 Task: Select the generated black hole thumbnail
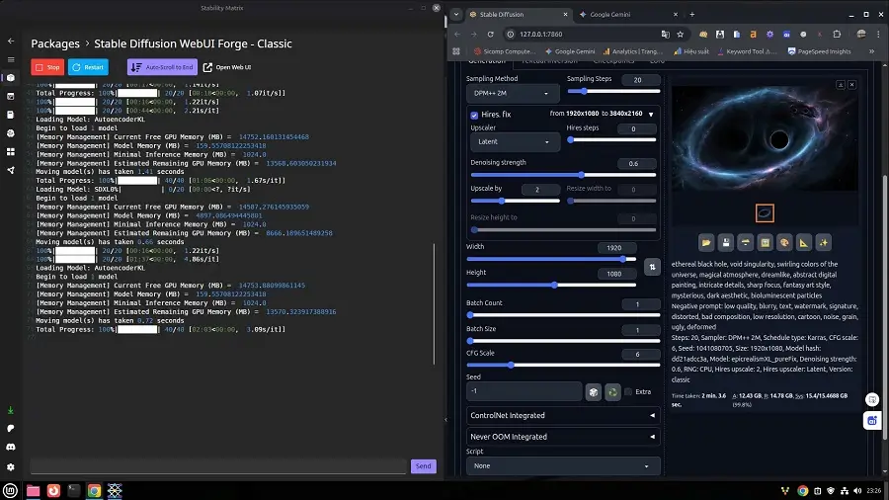point(765,213)
